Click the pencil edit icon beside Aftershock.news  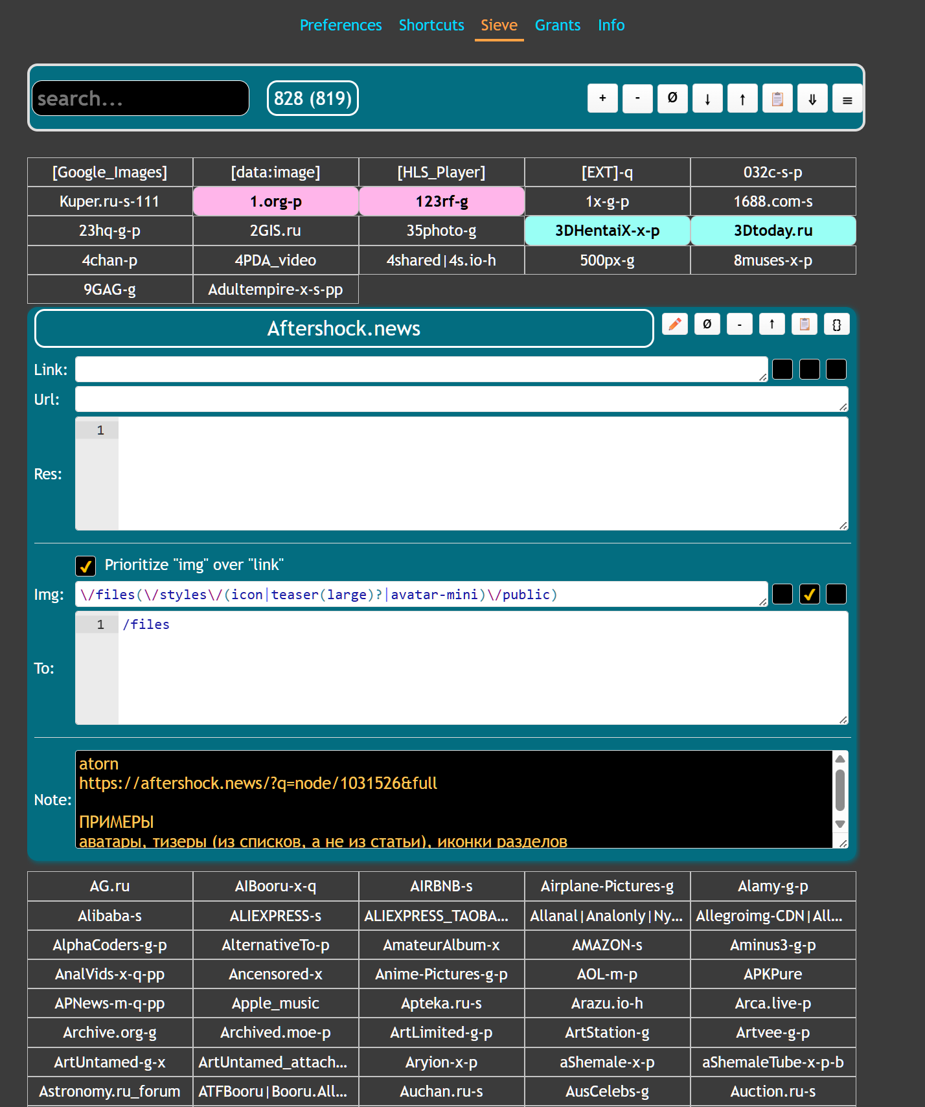tap(675, 324)
